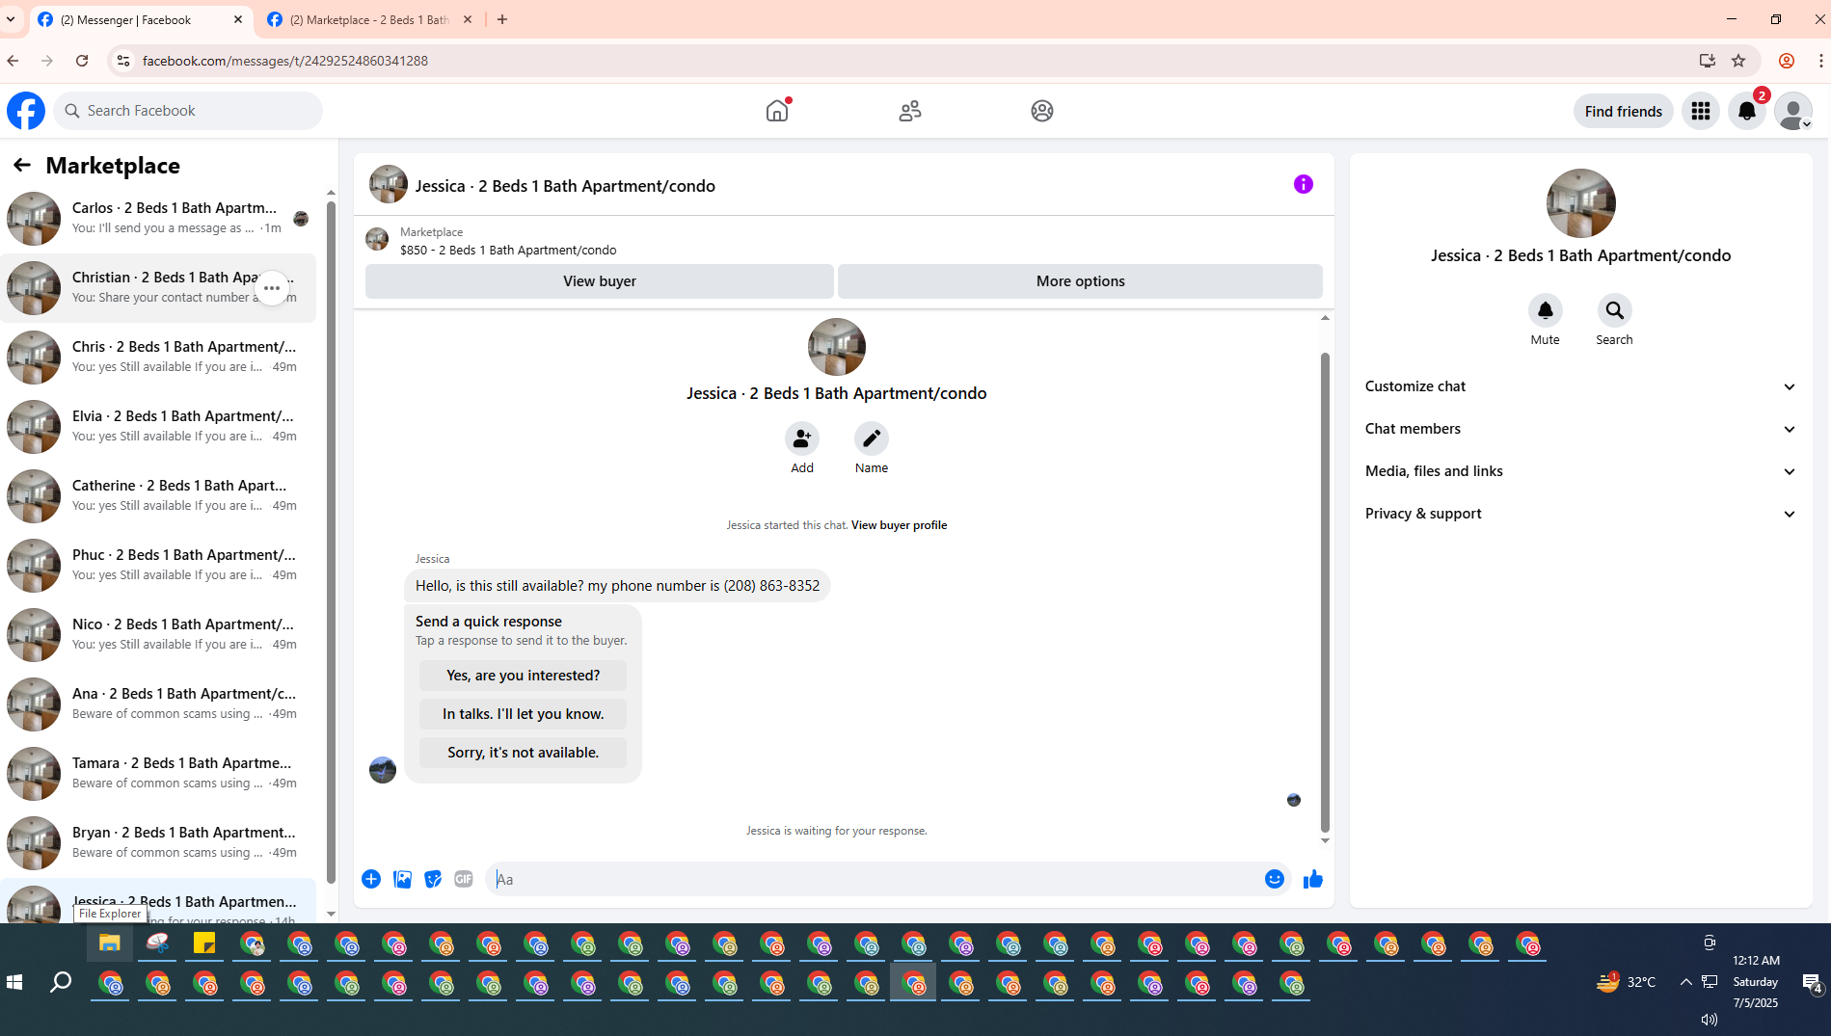Click the Facebook logo icon
The image size is (1831, 1036).
[26, 111]
